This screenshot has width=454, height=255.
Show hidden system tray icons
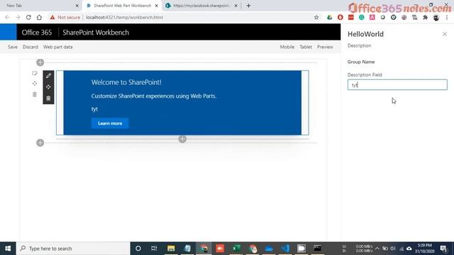click(377, 249)
